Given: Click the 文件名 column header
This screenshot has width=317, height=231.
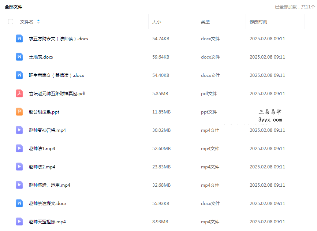Looking at the screenshot, I should [x=26, y=22].
